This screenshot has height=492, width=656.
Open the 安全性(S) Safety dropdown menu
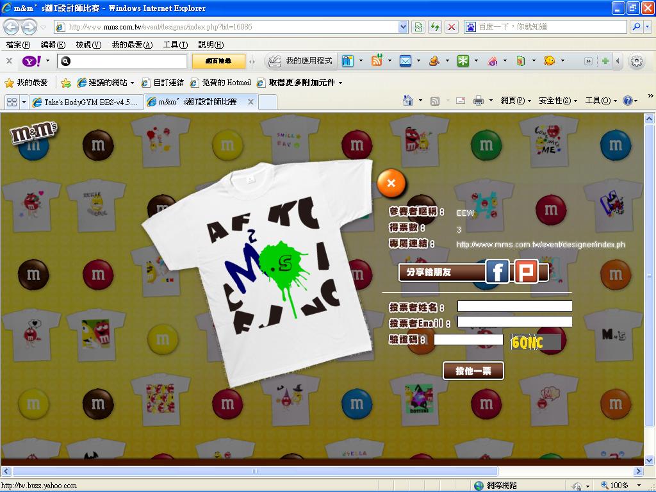click(558, 101)
